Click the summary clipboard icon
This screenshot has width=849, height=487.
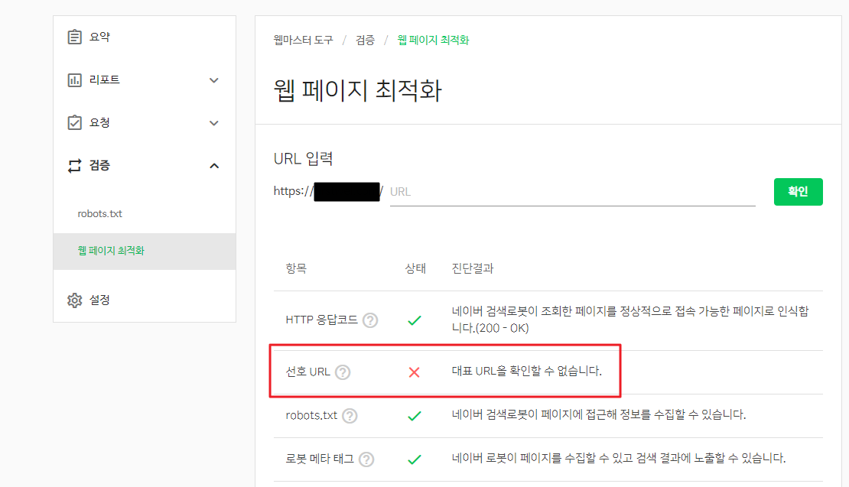pyautogui.click(x=74, y=37)
